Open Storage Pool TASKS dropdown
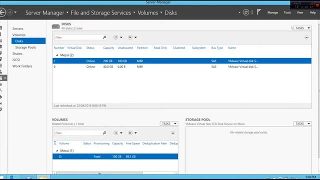Screen dimensions: 320x180 (302, 123)
